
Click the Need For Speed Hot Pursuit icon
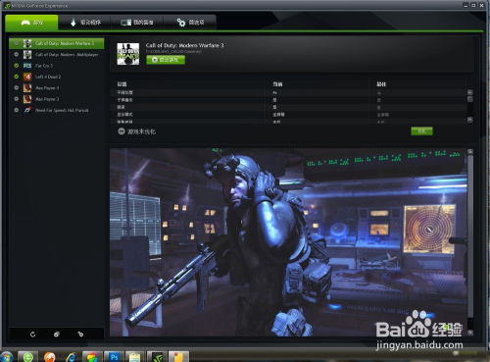pyautogui.click(x=27, y=110)
